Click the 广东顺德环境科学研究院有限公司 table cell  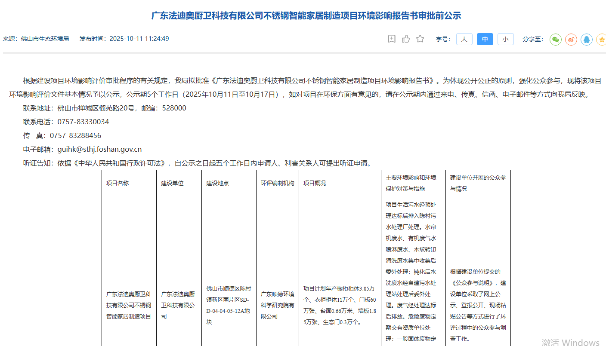point(277,305)
